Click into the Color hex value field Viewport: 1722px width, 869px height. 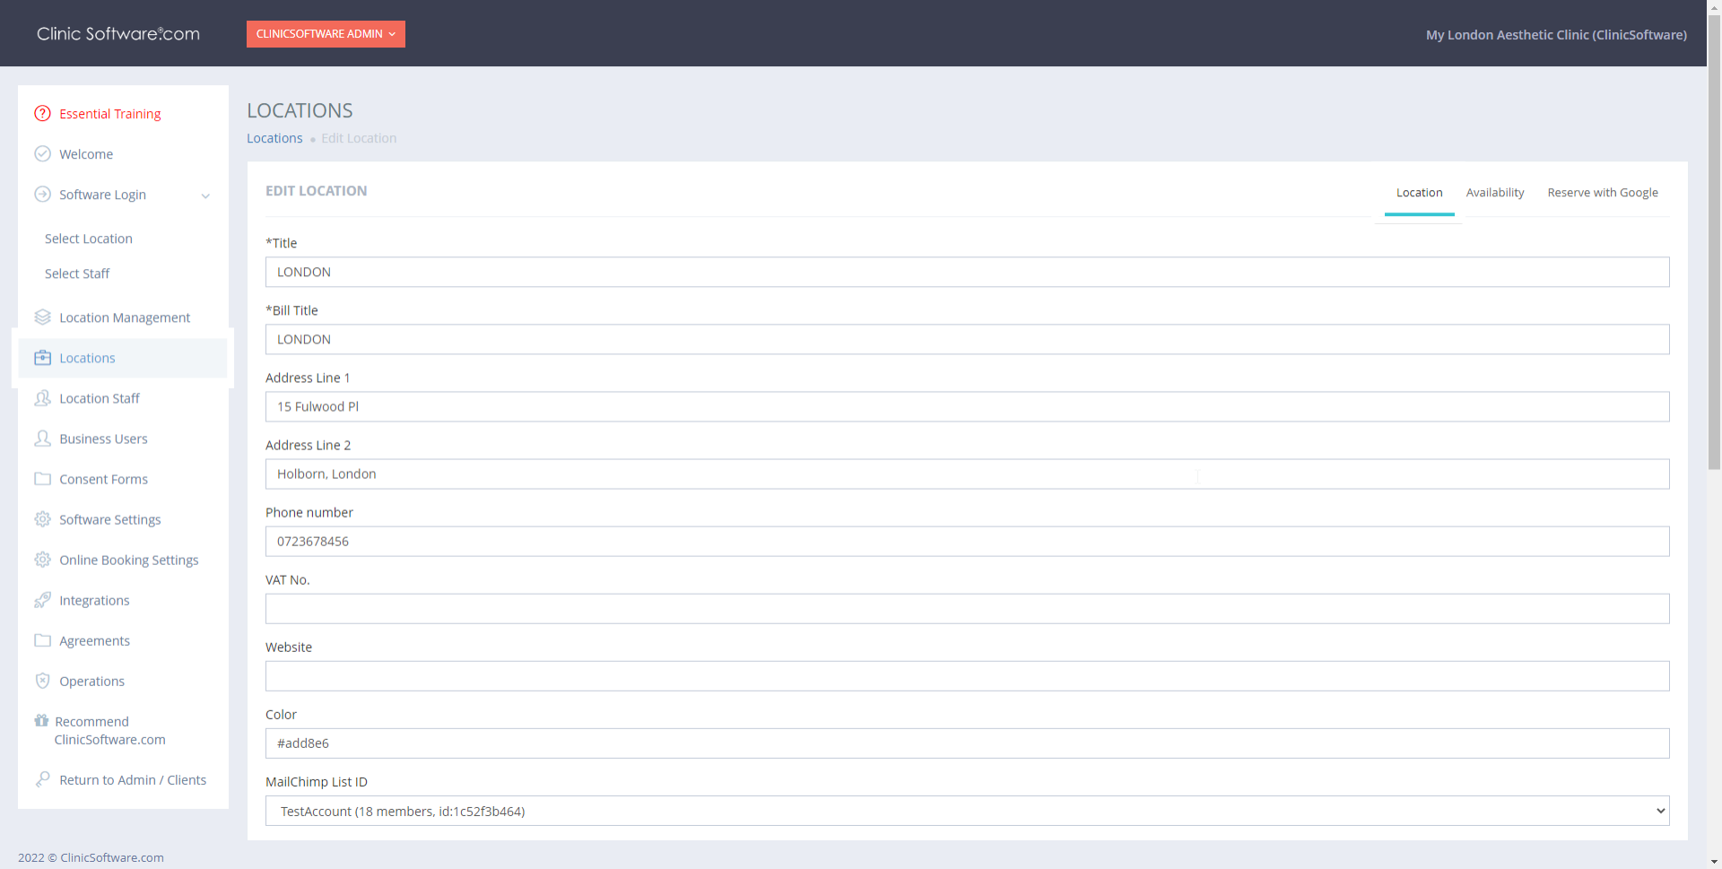click(x=966, y=743)
